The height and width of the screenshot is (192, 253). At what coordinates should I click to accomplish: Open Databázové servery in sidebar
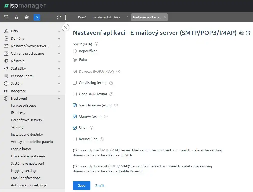tap(26, 120)
